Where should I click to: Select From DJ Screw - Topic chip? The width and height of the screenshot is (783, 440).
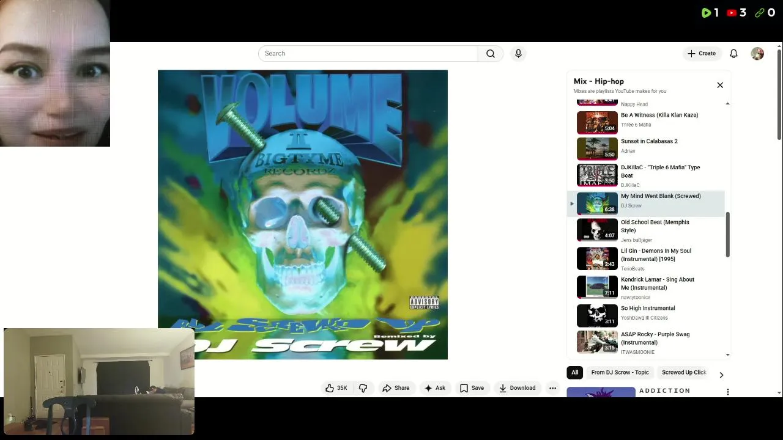(x=620, y=372)
